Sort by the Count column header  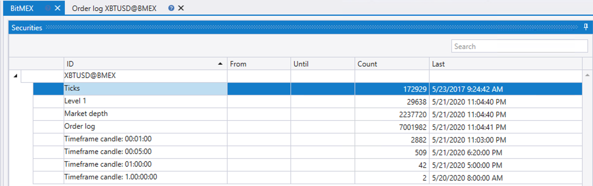[392, 64]
